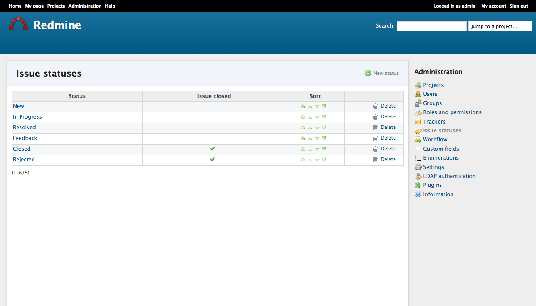
Task: Open Projects in the top menu
Action: point(56,6)
